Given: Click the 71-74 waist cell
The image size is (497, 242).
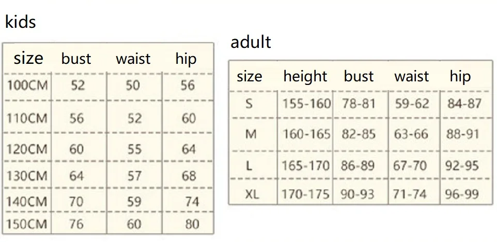Looking at the screenshot, I should 410,194.
